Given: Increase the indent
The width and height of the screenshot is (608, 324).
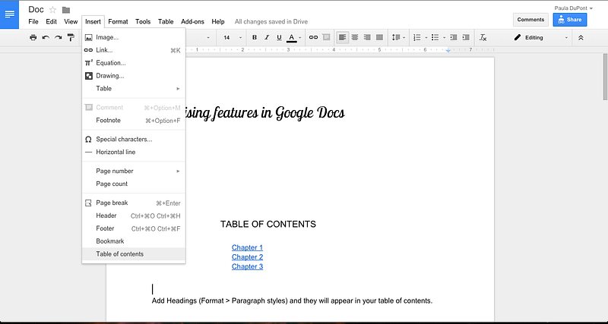Looking at the screenshot, I should click(x=466, y=37).
